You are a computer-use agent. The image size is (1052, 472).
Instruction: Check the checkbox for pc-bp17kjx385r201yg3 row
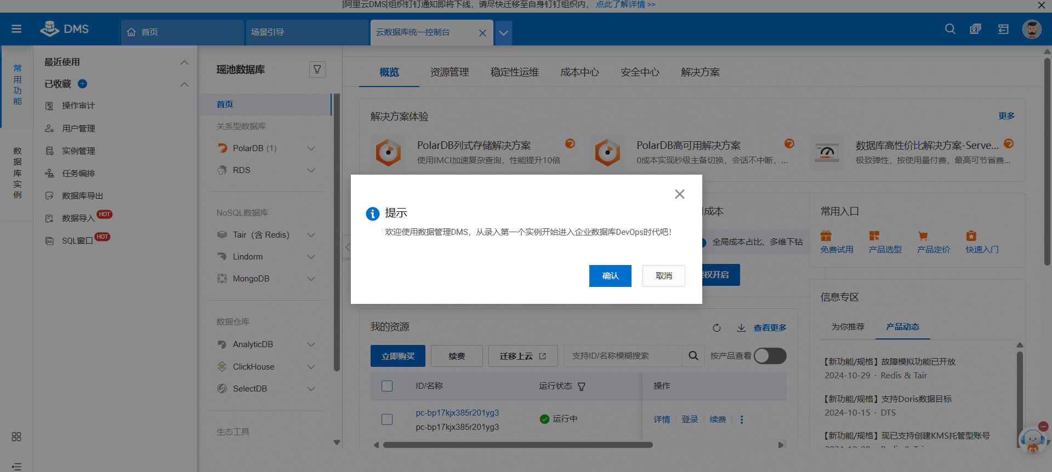[387, 419]
